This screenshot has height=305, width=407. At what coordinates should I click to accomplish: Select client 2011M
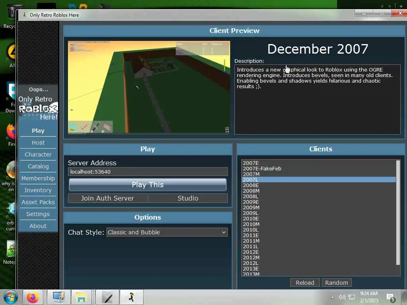[x=319, y=241]
